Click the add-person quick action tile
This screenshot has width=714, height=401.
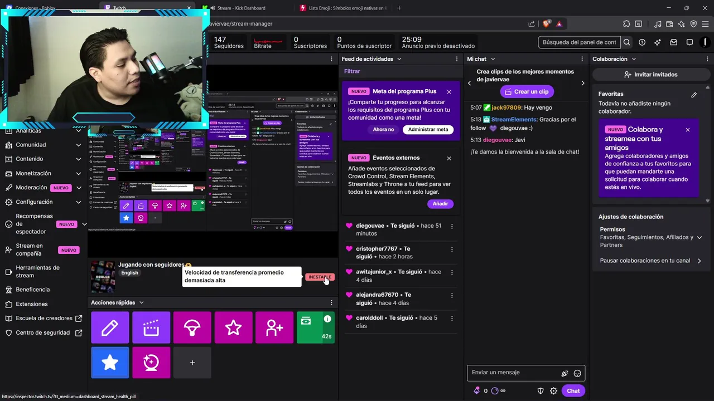pyautogui.click(x=274, y=327)
